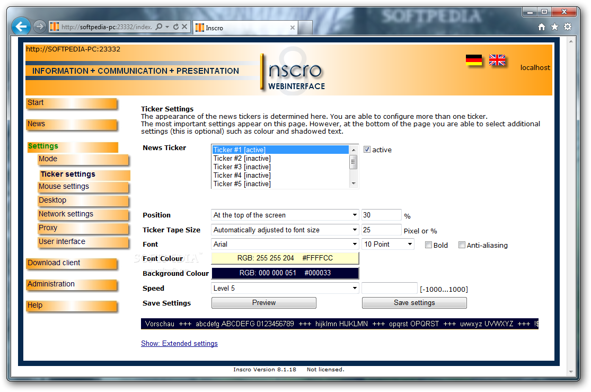Open the Position dropdown
This screenshot has width=591, height=392.
click(285, 215)
